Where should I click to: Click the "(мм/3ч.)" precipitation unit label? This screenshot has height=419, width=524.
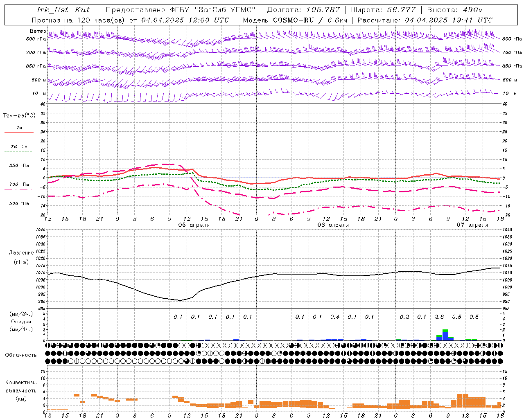[x=22, y=314]
